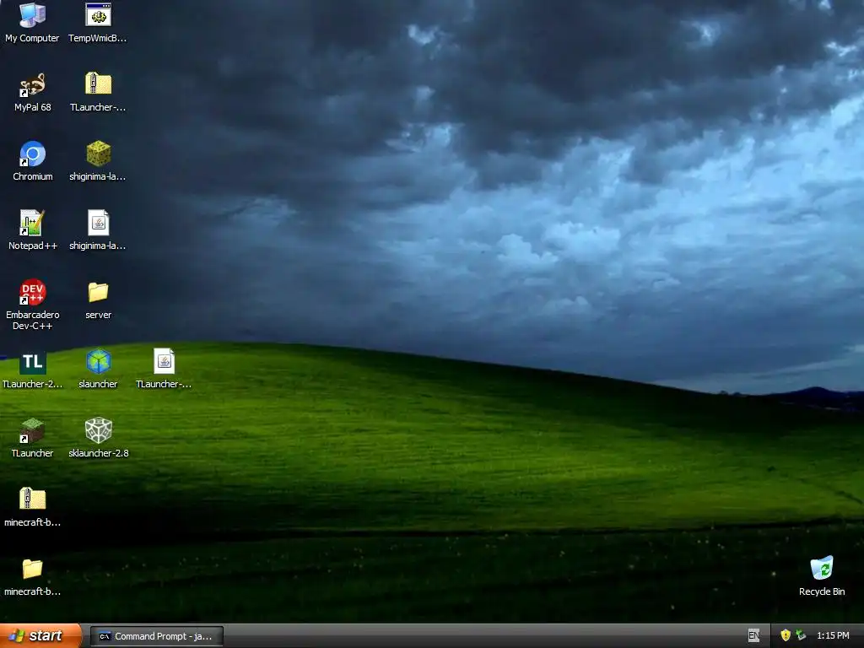The image size is (864, 648).
Task: Click the network connection tray icon
Action: [802, 635]
